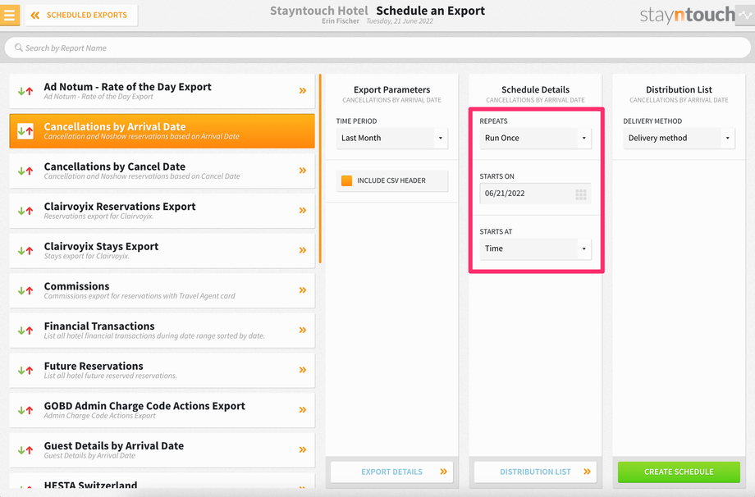
Task: Click export arrows icon for Commissions
Action: (25, 290)
